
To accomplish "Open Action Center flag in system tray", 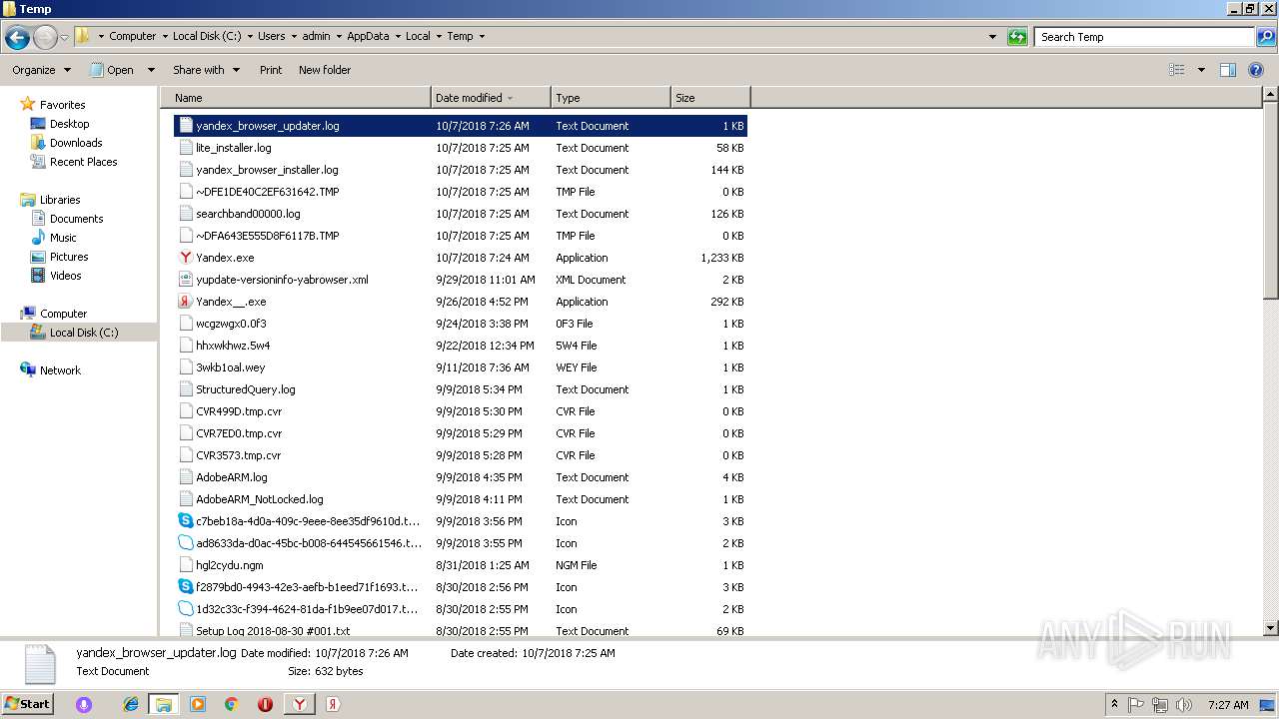I will [1137, 705].
